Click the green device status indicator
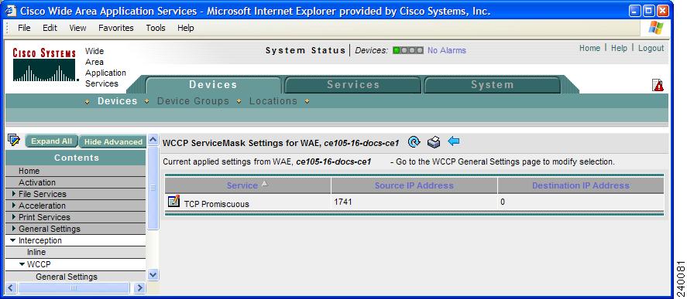 pos(397,50)
